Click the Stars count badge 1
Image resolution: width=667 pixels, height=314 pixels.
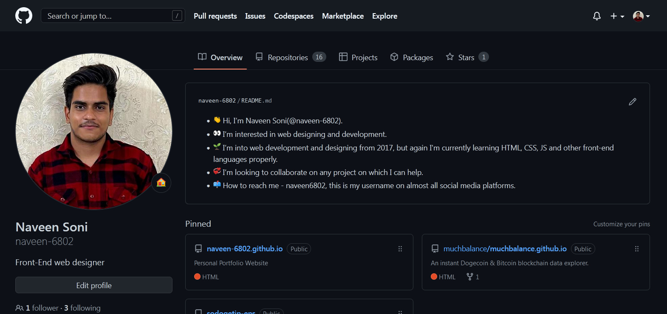(x=483, y=57)
